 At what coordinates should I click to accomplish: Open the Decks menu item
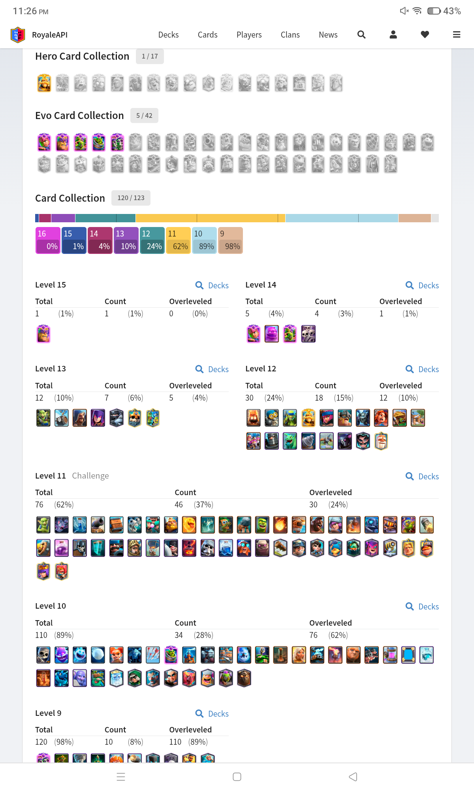pyautogui.click(x=168, y=35)
